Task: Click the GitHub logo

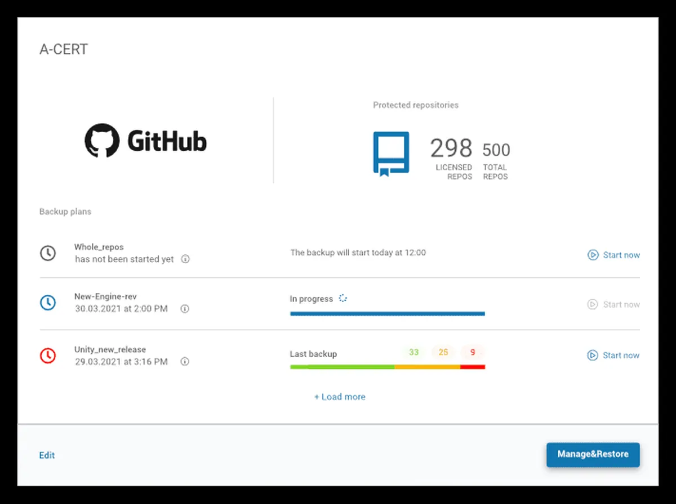Action: point(146,141)
